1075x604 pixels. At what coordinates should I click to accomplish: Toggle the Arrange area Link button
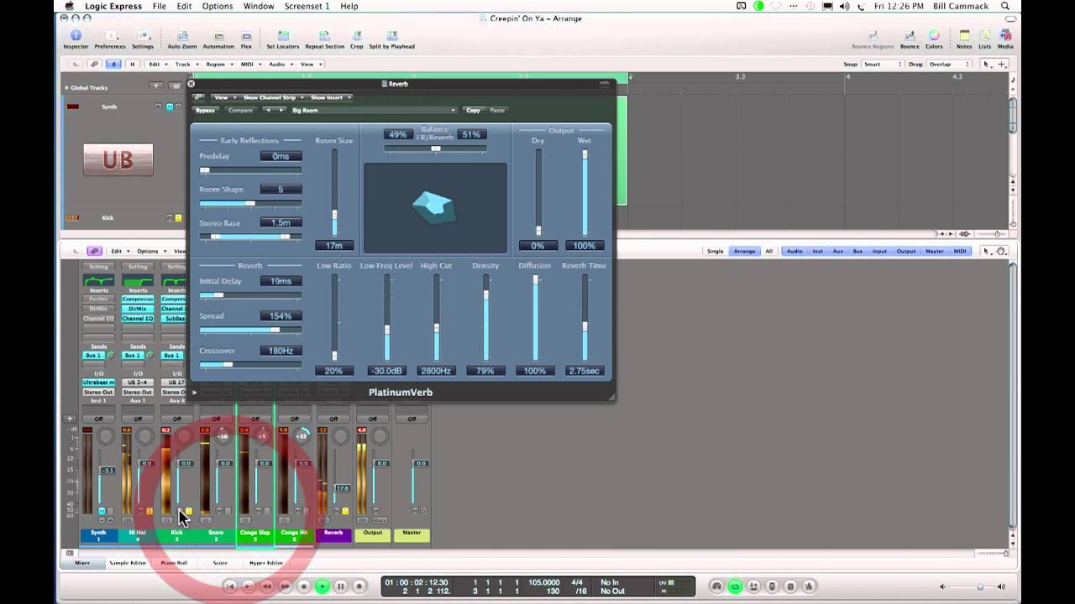click(x=94, y=64)
